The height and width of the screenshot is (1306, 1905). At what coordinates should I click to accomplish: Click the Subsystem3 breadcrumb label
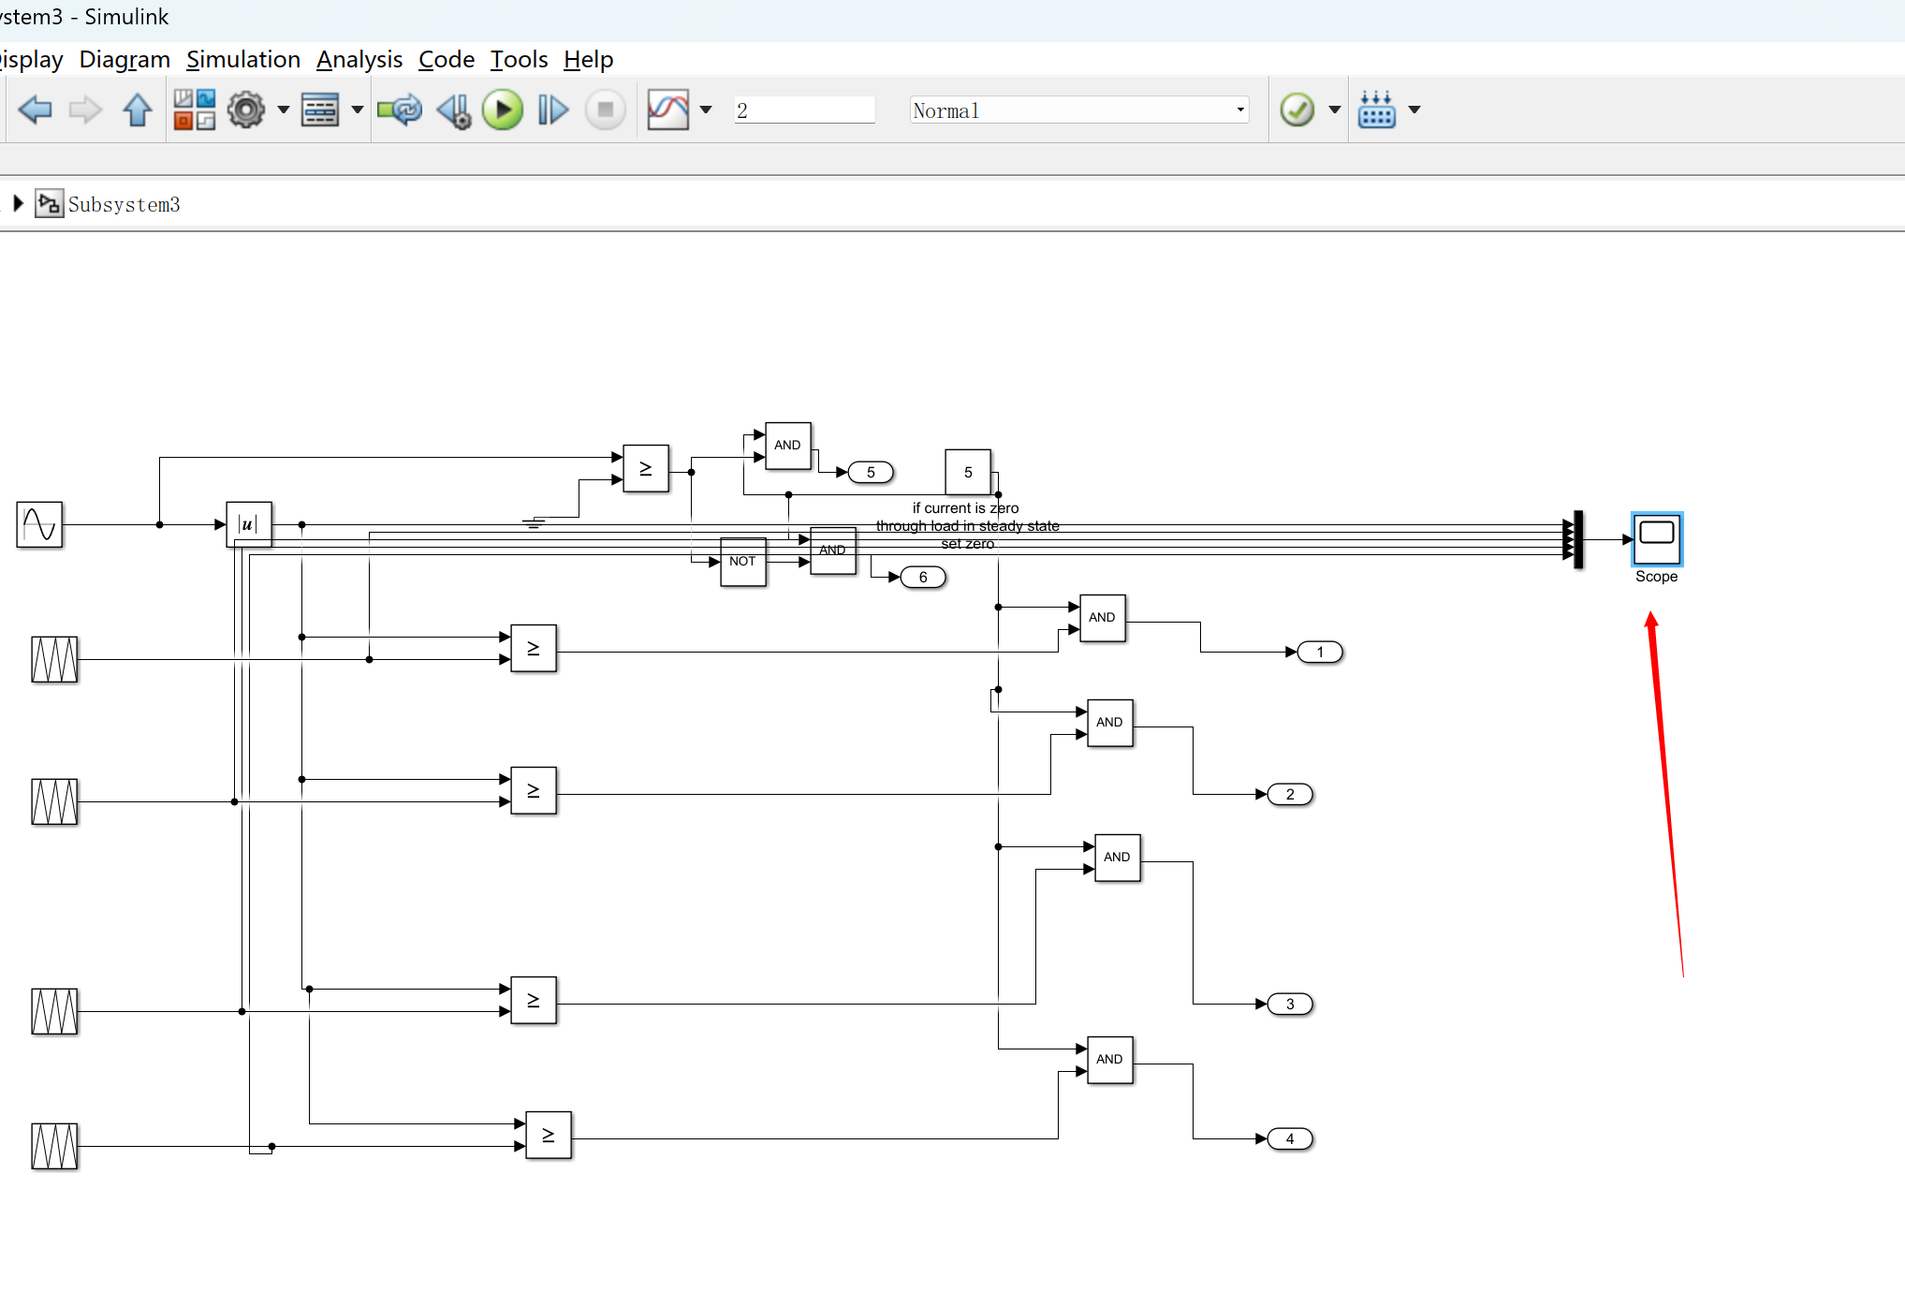pos(124,204)
